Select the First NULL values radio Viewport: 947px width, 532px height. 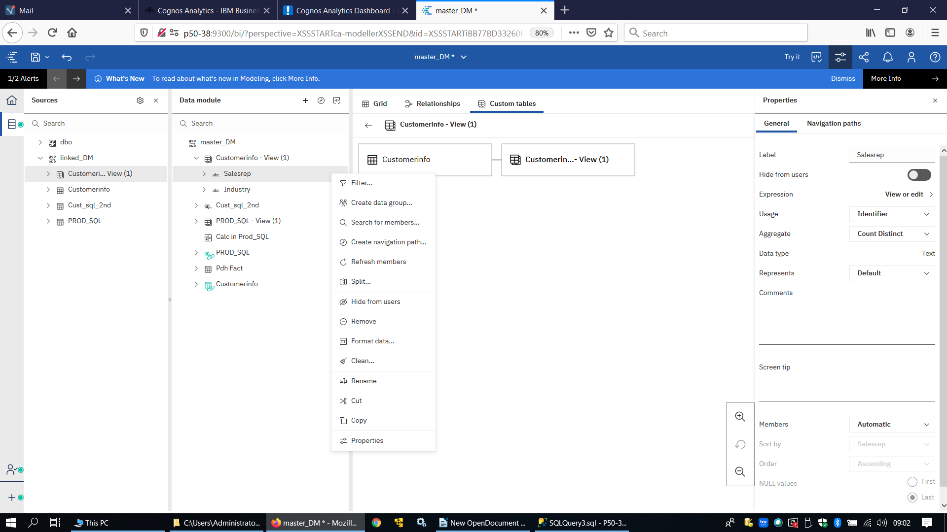click(x=912, y=482)
